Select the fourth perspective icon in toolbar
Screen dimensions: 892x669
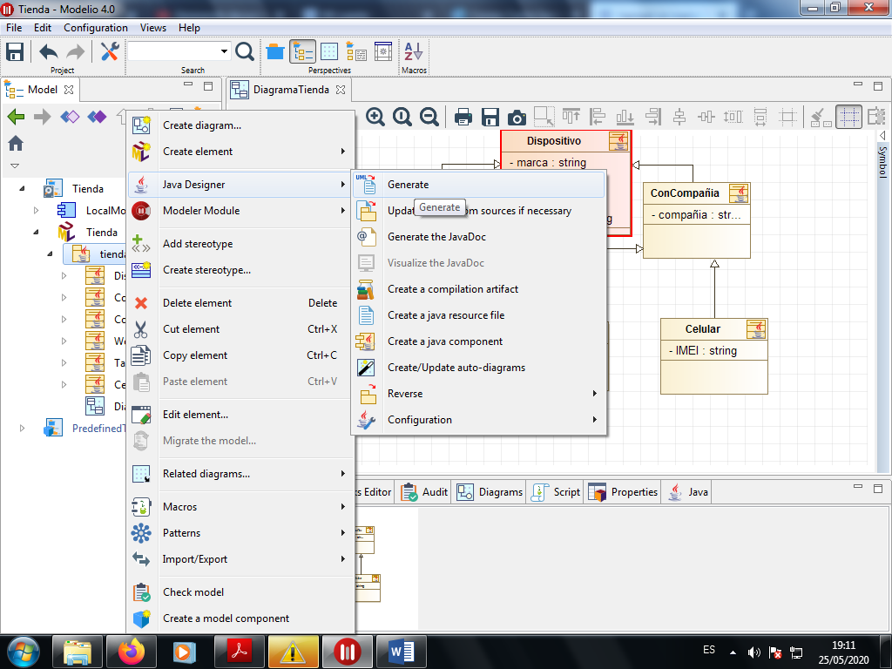356,51
